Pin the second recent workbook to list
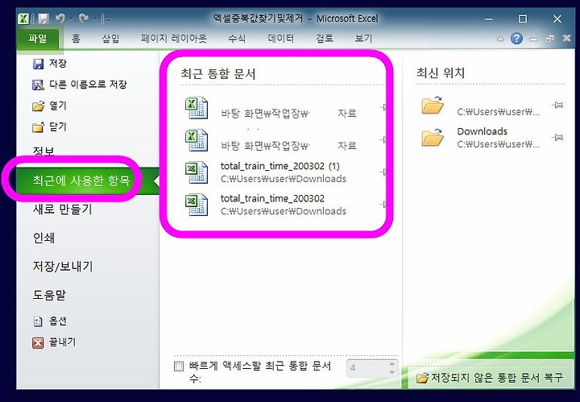The image size is (580, 402). click(x=383, y=139)
